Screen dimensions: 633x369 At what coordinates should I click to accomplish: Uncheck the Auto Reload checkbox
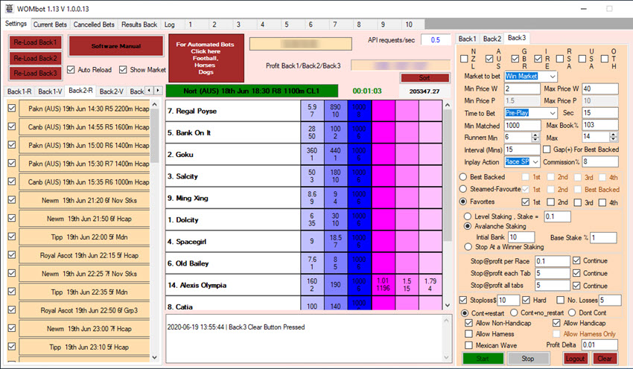72,70
